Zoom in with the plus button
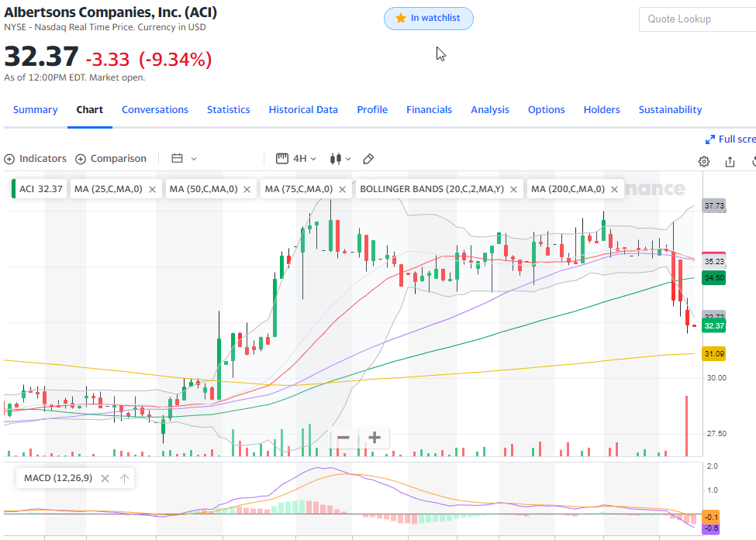The image size is (756, 540). click(375, 438)
